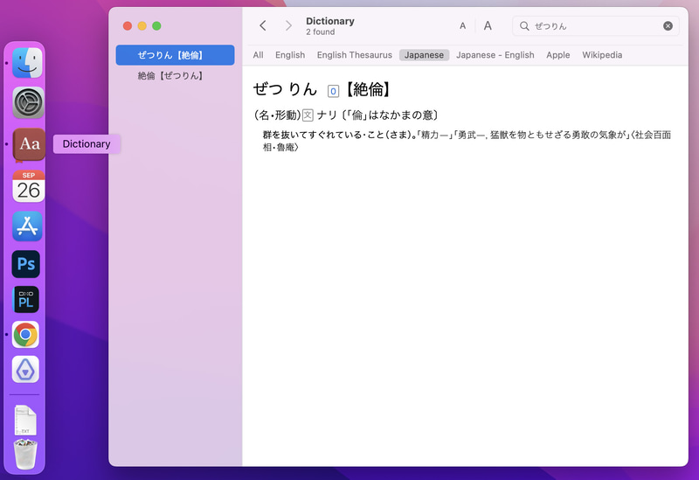The image size is (699, 480).
Task: Zoom the Dictionary window (green button)
Action: pyautogui.click(x=156, y=26)
